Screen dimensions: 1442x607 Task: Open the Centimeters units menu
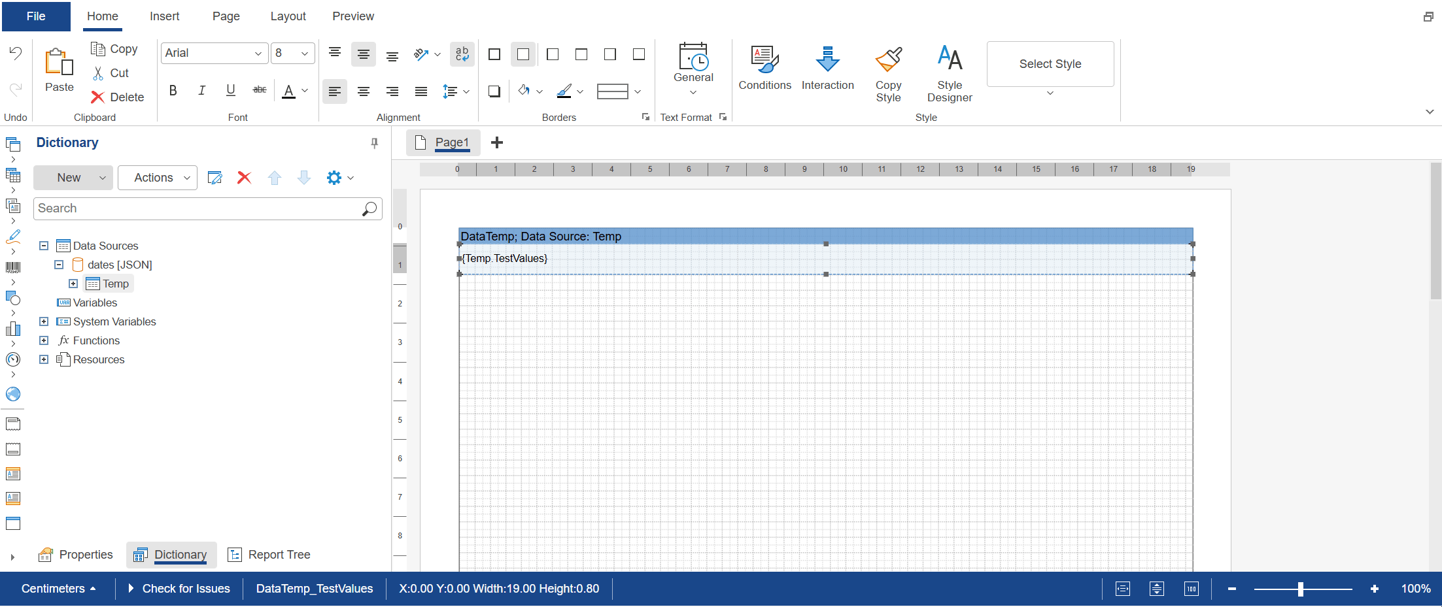tap(59, 589)
